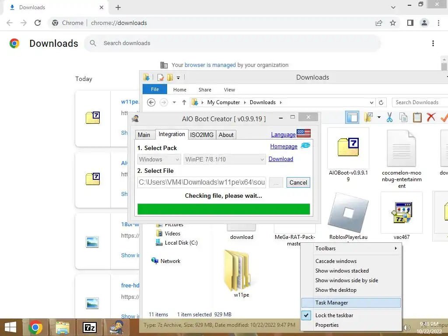Open AIO Boot Creator taskbar icon
The image size is (448, 336).
pos(117,327)
